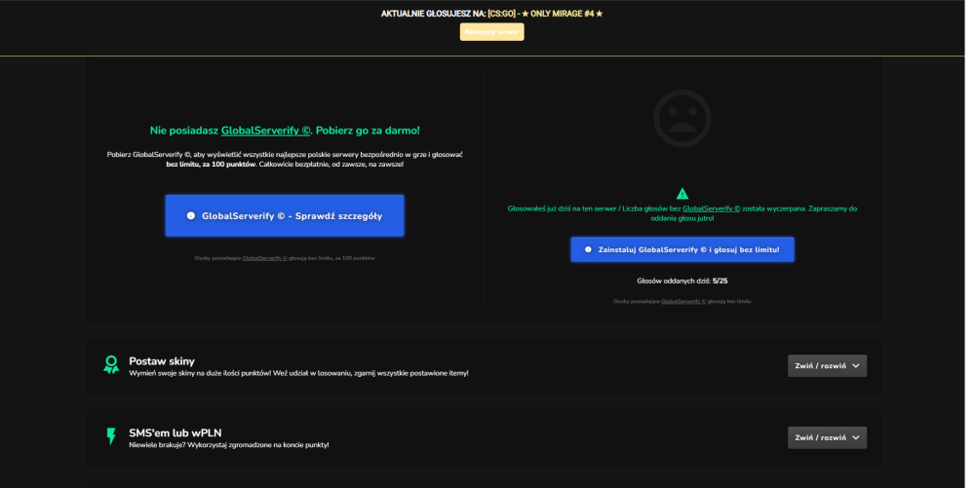Click the 'Następny serwer' button
975x488 pixels.
(x=491, y=32)
